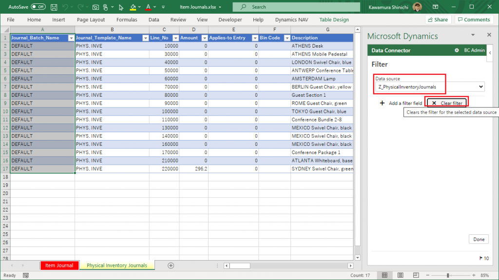Select Physical Inventory Journals sheet tab
The width and height of the screenshot is (499, 280).
117,265
